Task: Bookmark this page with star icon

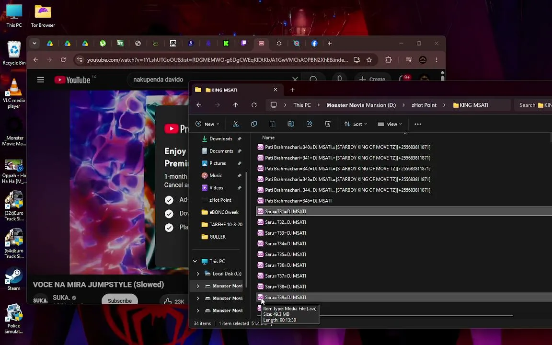Action: pos(369,60)
